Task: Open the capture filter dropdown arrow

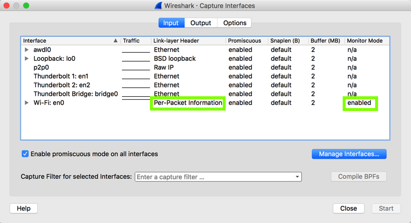Action: click(297, 177)
